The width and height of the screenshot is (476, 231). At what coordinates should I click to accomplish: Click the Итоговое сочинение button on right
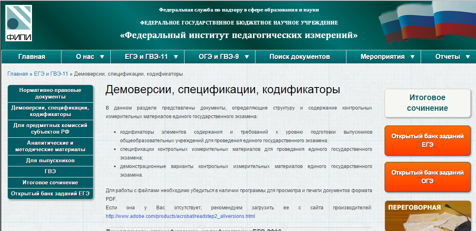coord(427,103)
